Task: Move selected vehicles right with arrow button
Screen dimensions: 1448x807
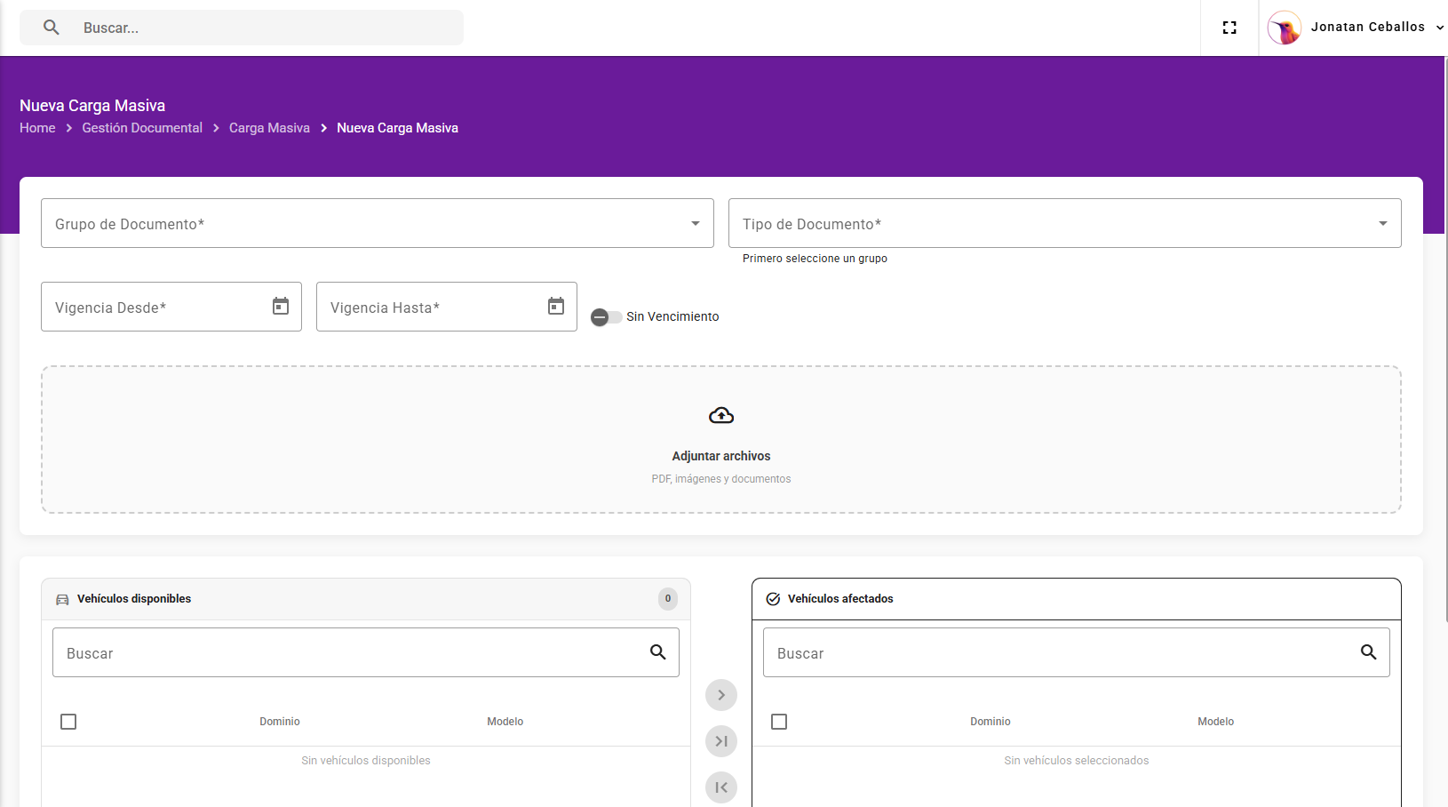Action: (720, 695)
